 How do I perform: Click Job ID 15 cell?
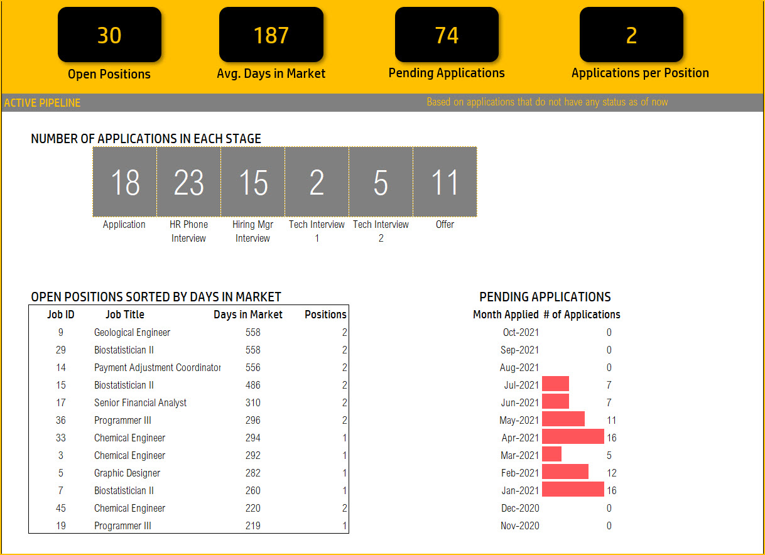61,385
